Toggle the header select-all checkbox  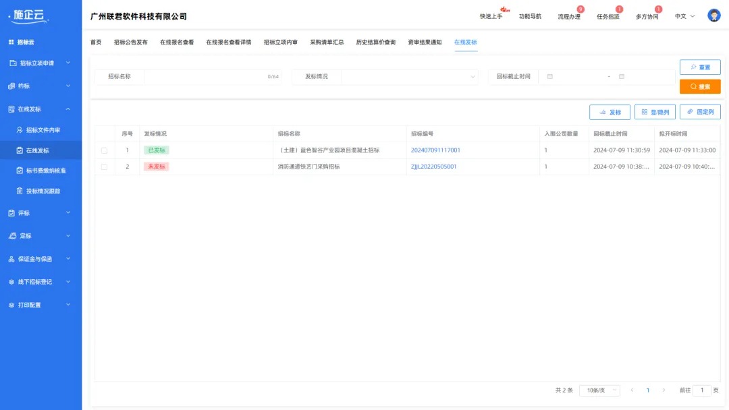(104, 133)
